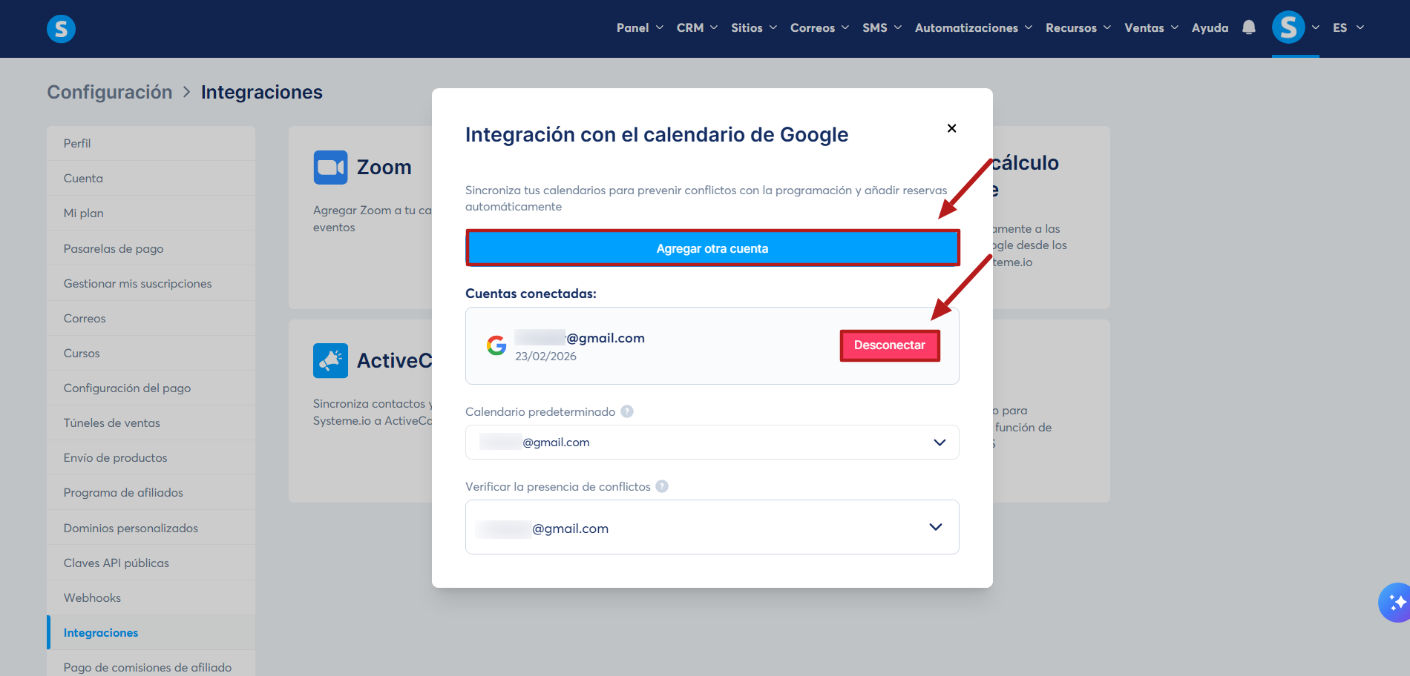Open Mi plan settings

coord(151,213)
